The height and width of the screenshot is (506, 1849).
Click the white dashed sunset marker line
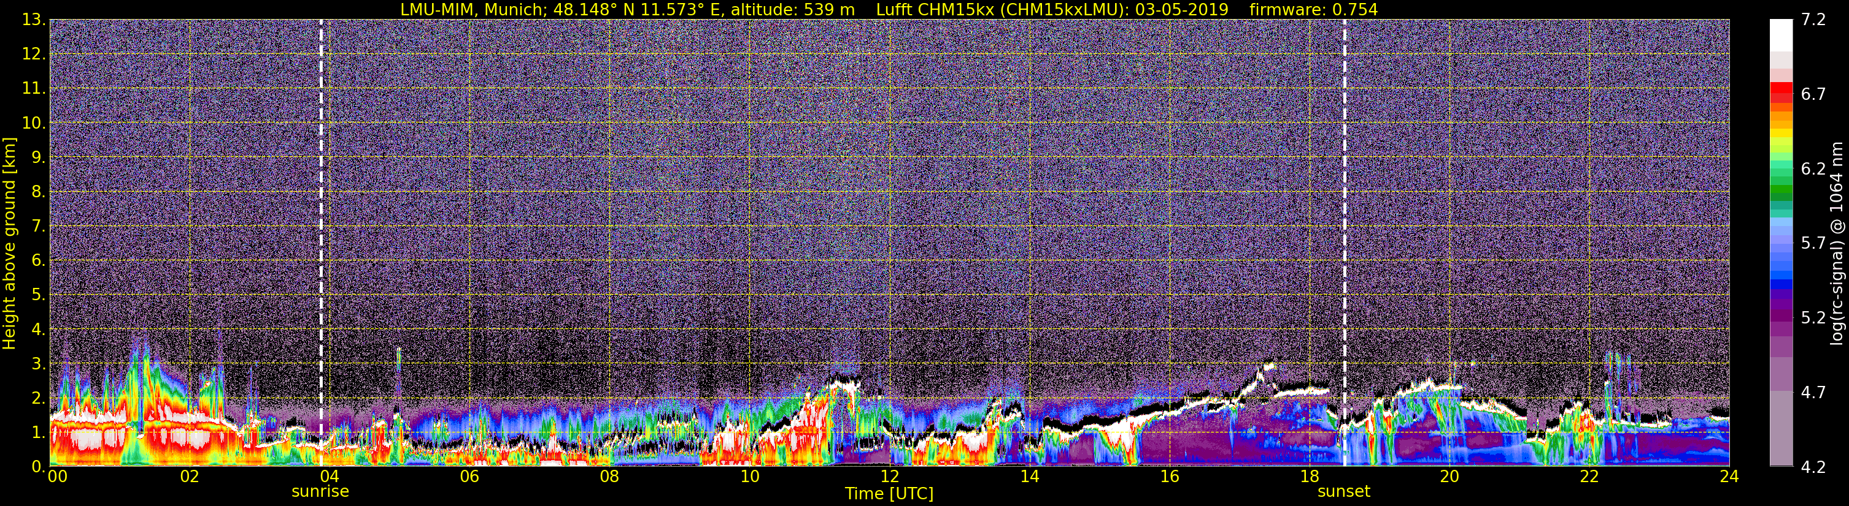[1345, 243]
